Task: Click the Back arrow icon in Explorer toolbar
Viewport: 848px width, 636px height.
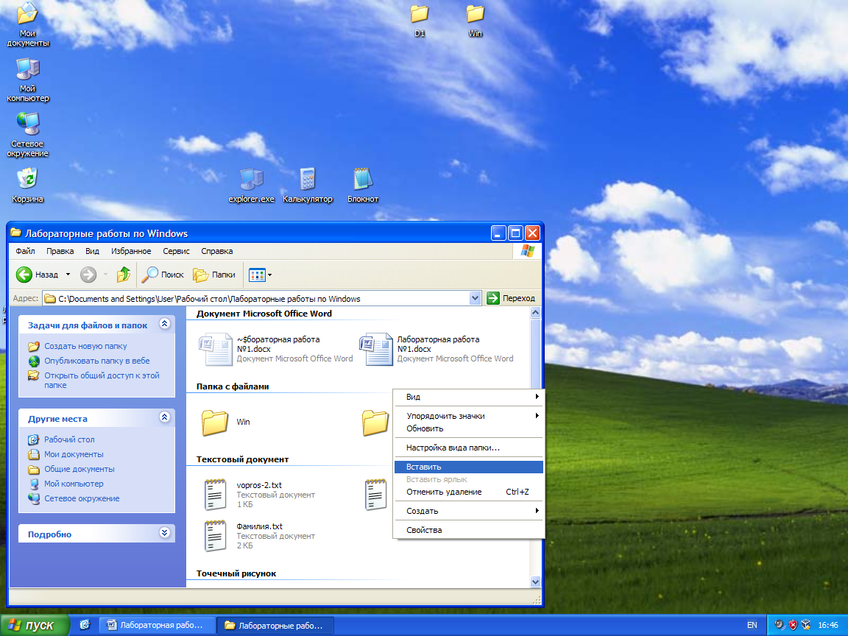Action: (x=24, y=275)
